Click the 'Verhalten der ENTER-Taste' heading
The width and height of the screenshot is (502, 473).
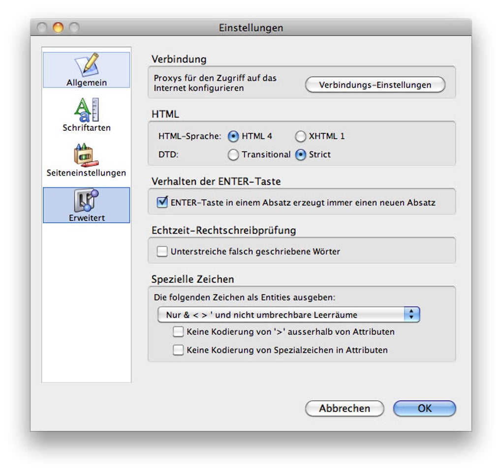(x=216, y=181)
